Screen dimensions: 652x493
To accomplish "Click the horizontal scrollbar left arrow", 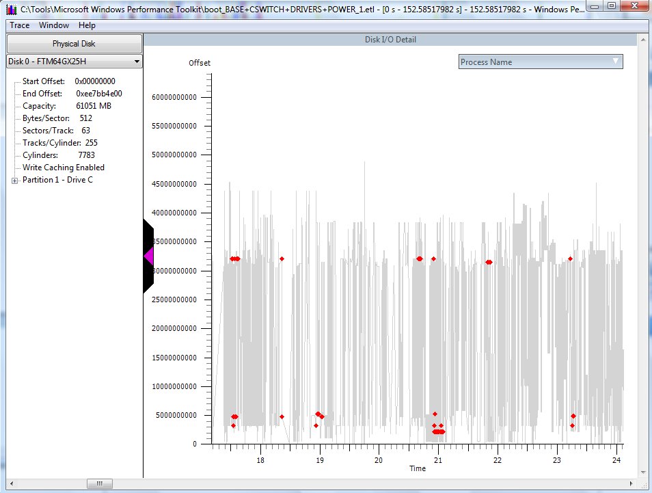I will (11, 483).
